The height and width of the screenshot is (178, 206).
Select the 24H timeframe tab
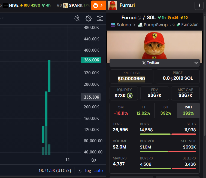coord(188,110)
